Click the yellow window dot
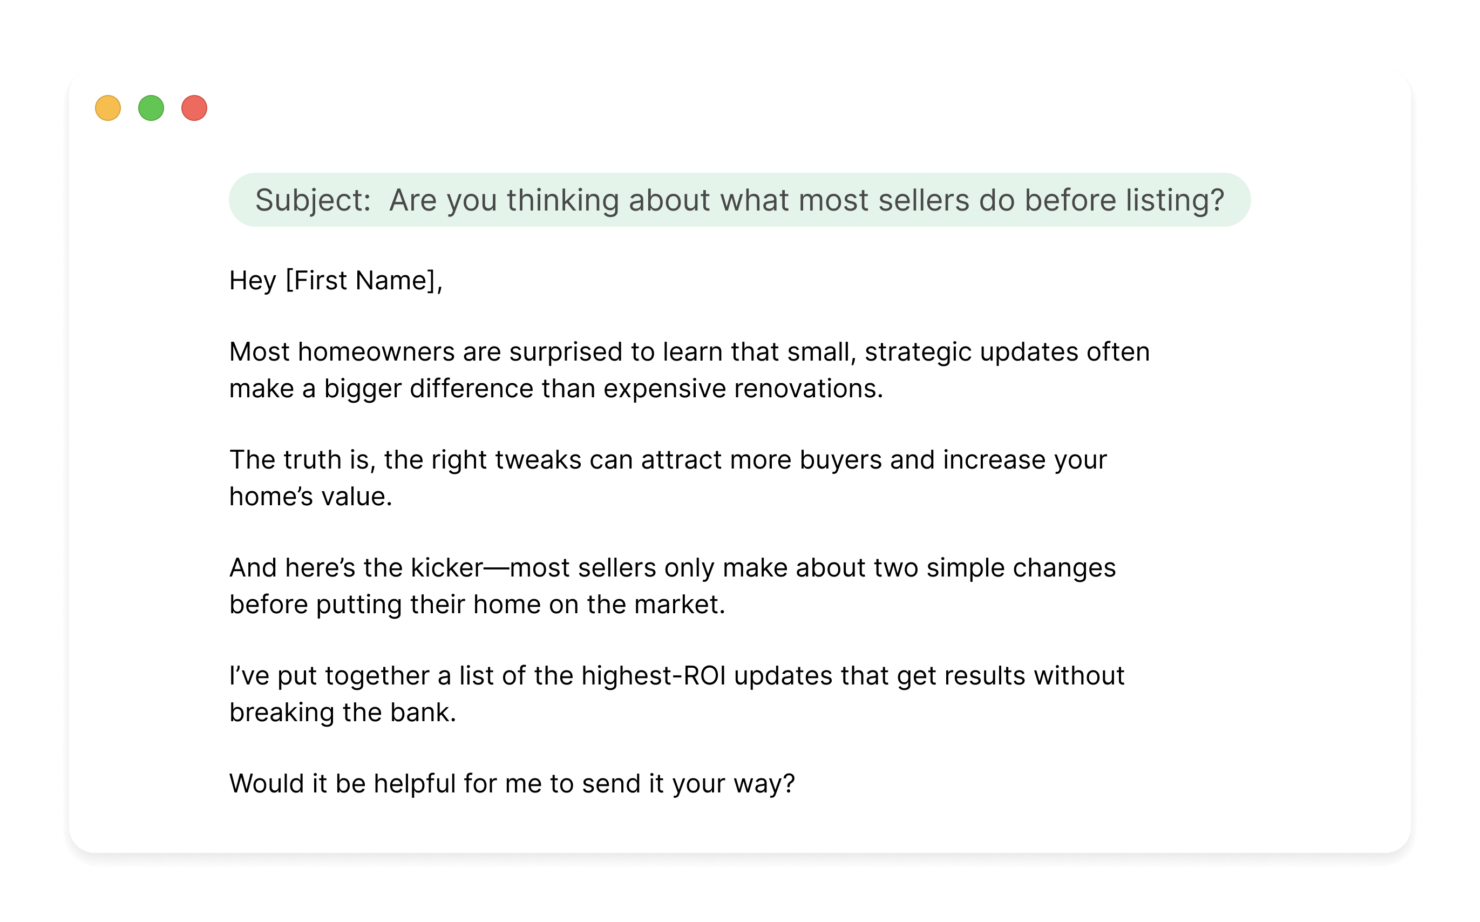Image resolution: width=1480 pixels, height=922 pixels. (x=108, y=108)
